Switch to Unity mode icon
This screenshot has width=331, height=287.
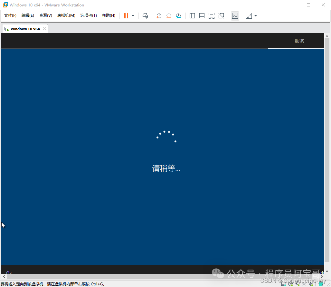(221, 16)
